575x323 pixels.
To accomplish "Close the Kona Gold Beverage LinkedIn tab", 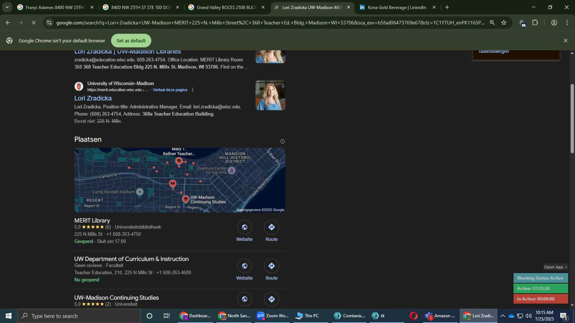I will pos(434,7).
